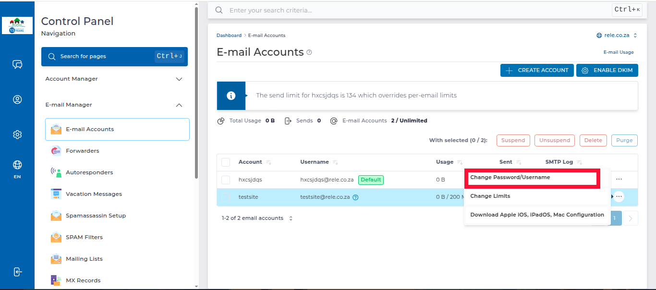Click the chat support icon in left rail
The image size is (656, 290).
pyautogui.click(x=17, y=65)
